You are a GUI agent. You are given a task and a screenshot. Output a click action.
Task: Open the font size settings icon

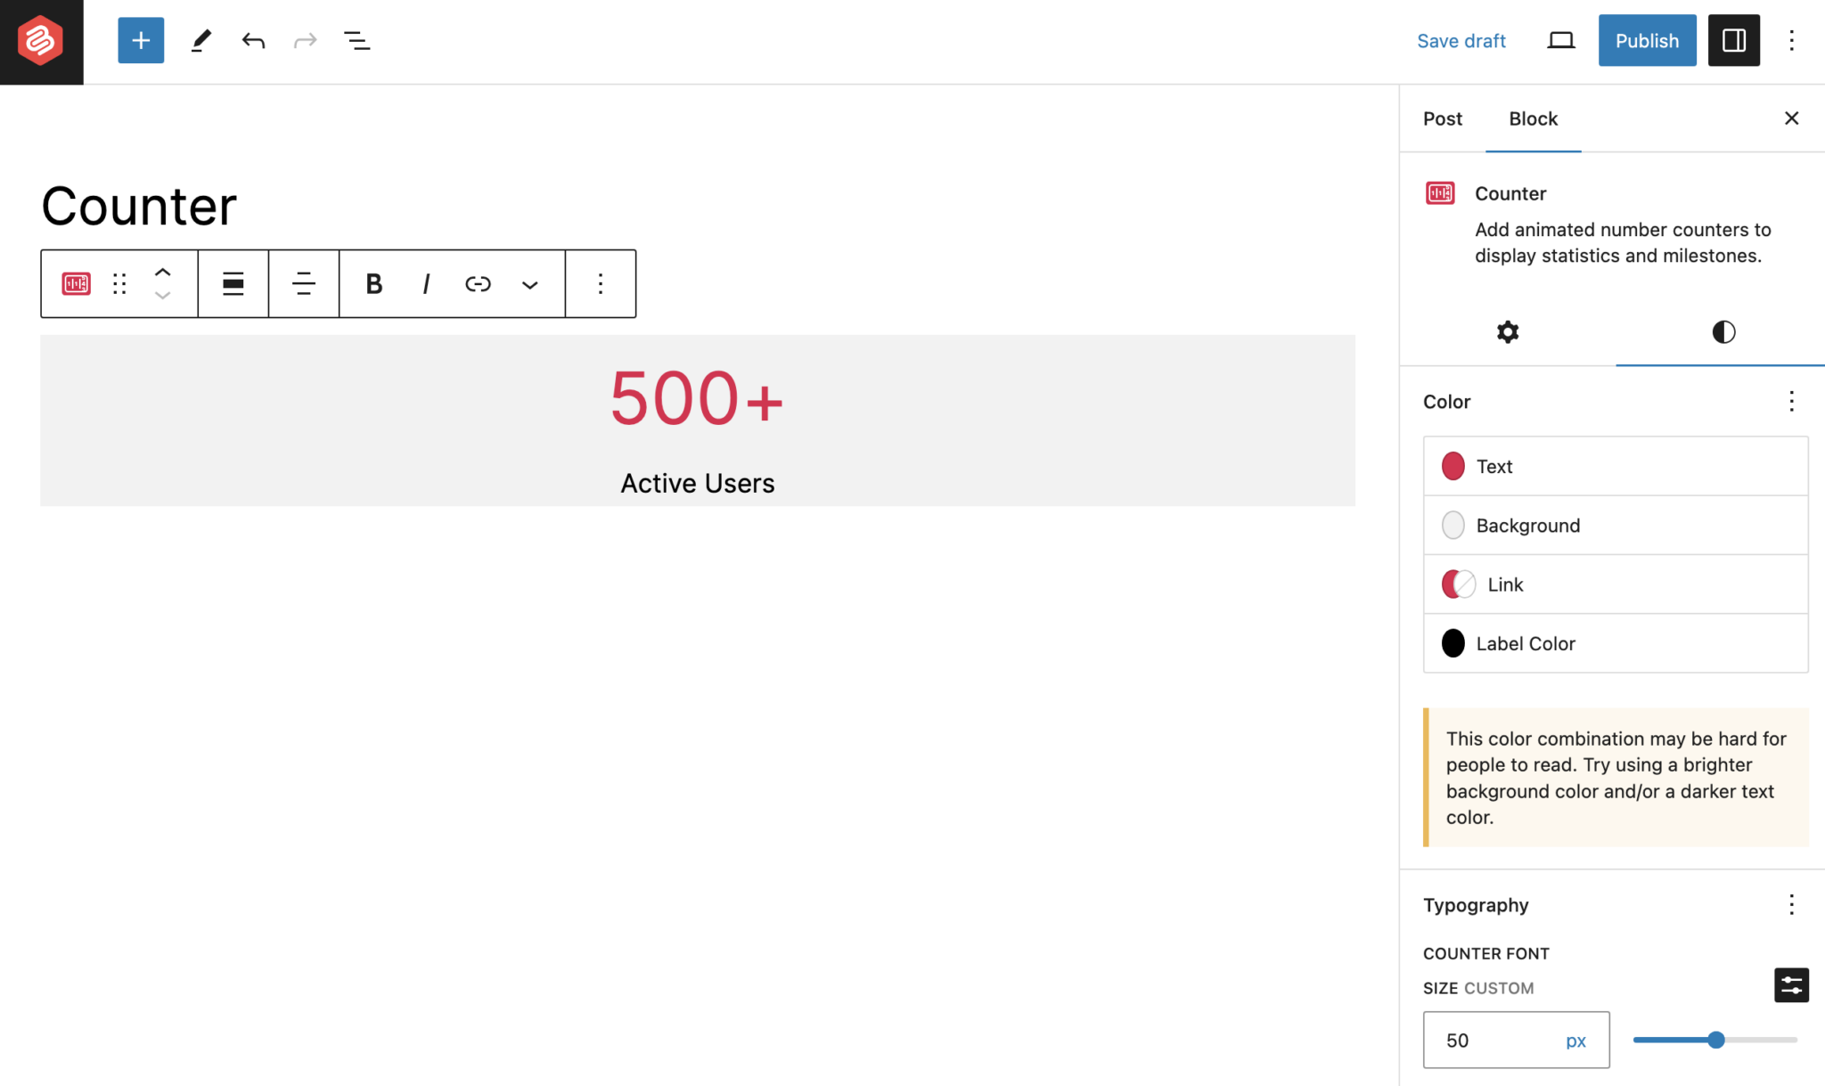[x=1792, y=984]
